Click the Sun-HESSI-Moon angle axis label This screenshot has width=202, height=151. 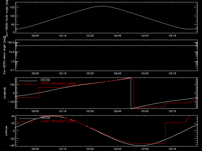click(x=4, y=55)
